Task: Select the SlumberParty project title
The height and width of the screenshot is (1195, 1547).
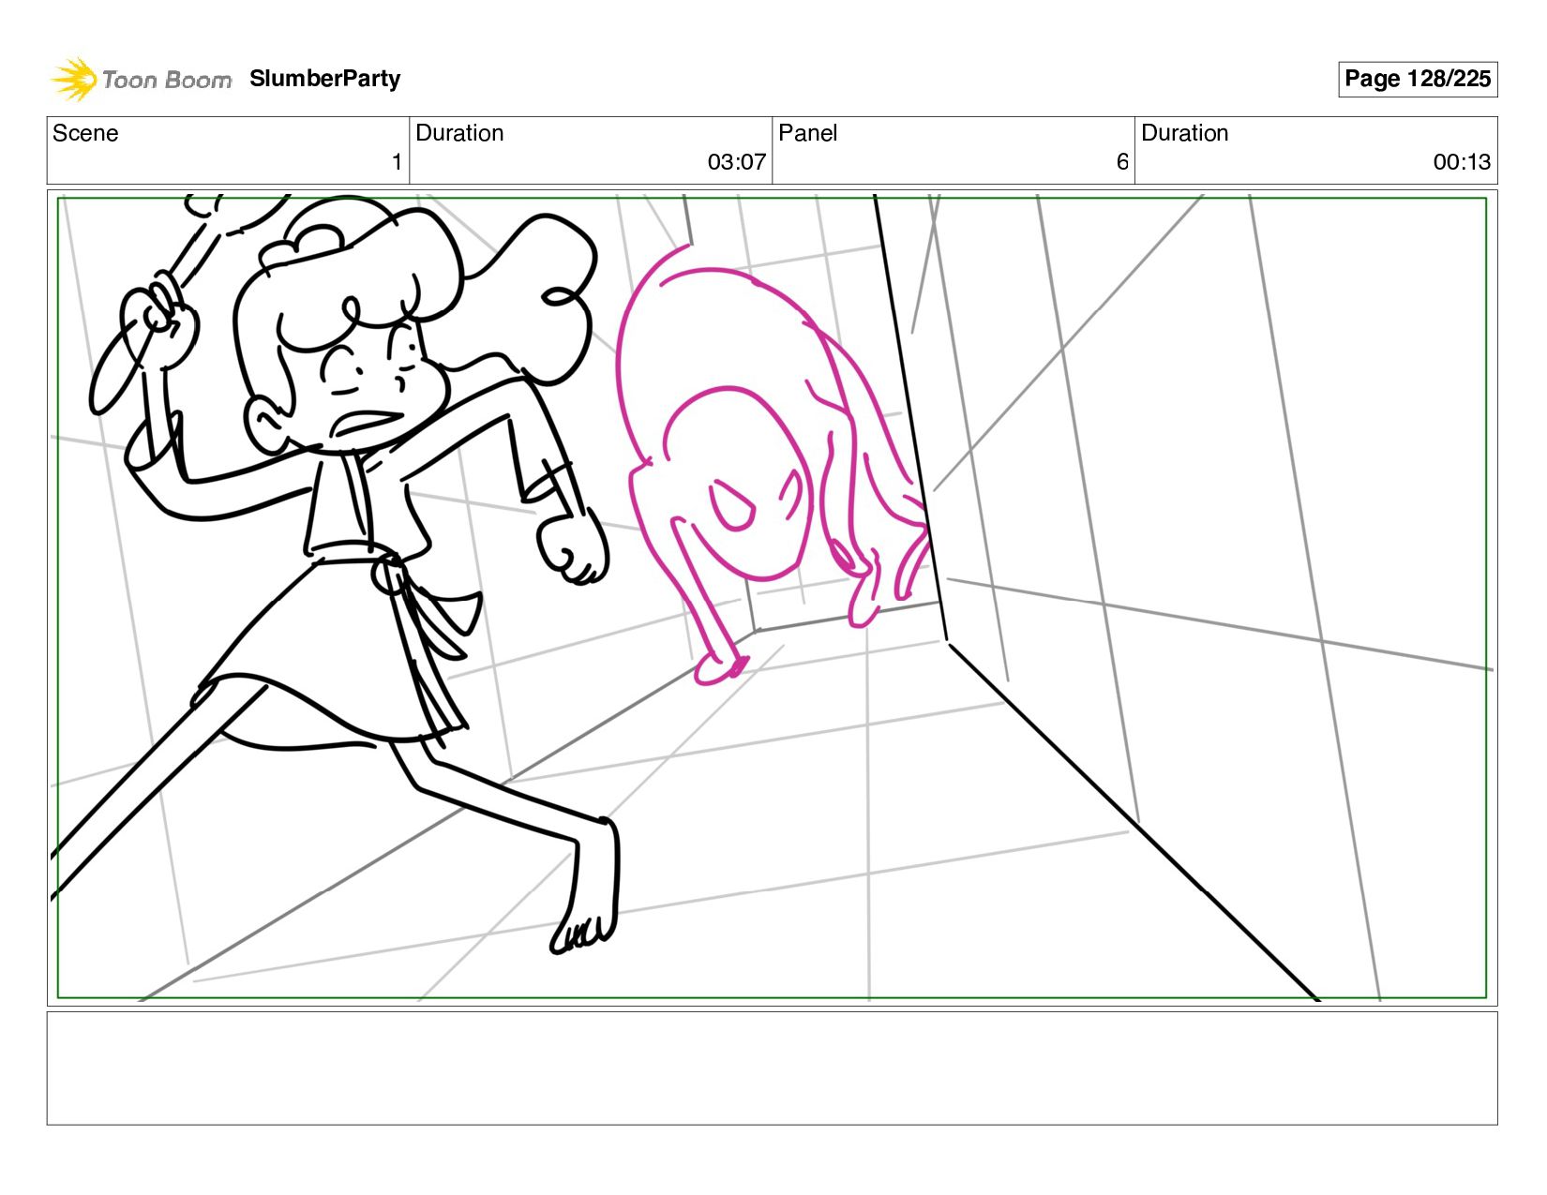Action: pos(324,79)
